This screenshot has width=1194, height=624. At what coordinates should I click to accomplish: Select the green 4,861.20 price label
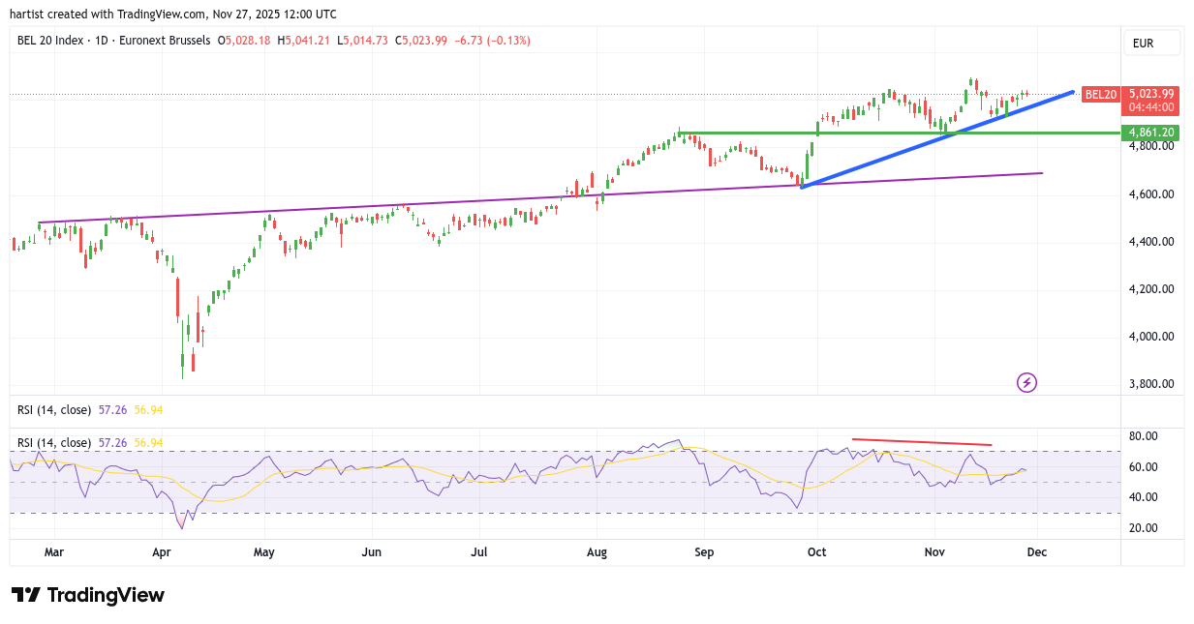[x=1149, y=133]
